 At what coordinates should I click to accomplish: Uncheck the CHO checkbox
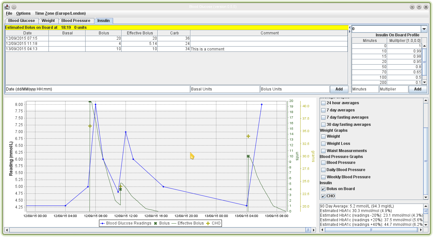coord(324,196)
